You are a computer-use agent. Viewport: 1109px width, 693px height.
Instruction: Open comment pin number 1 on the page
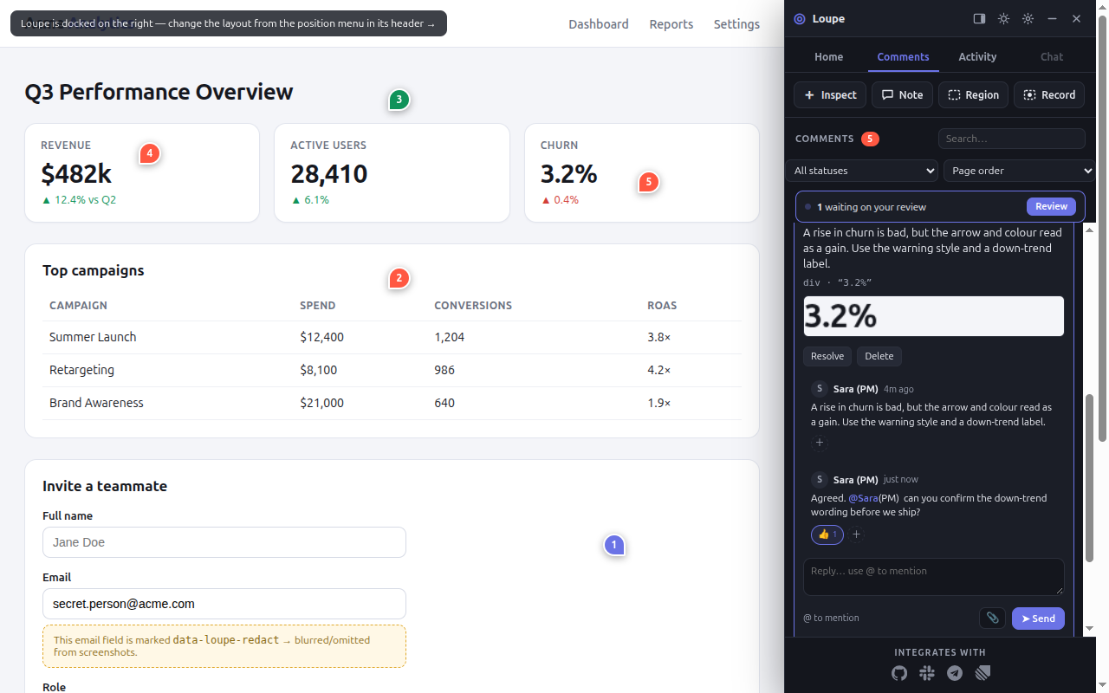coord(614,545)
